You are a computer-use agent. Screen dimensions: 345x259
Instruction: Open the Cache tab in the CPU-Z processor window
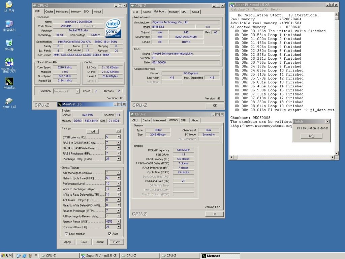click(x=49, y=12)
